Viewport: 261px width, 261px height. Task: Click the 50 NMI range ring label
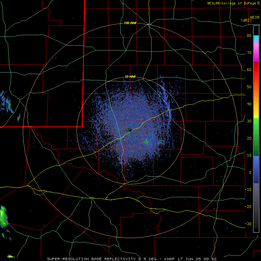tap(130, 77)
